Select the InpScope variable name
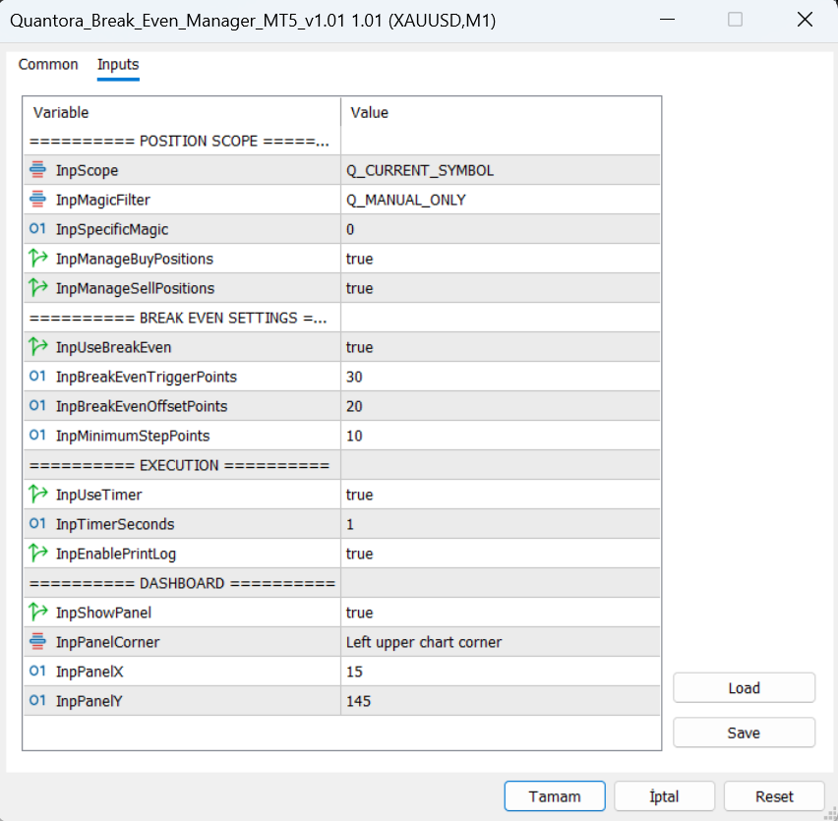838x821 pixels. coord(88,170)
